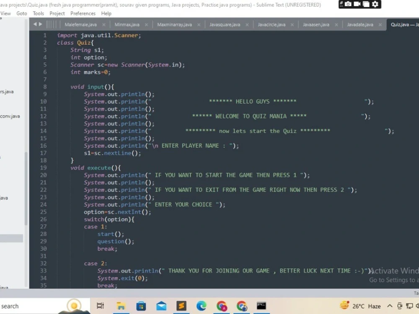Click the network icon in system tray
This screenshot has width=419, height=314.
click(x=409, y=306)
